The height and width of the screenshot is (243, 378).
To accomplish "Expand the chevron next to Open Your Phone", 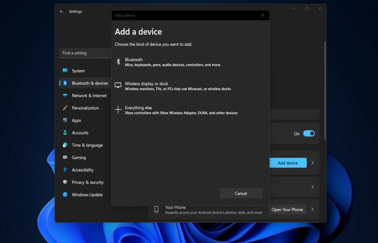I will coord(313,210).
